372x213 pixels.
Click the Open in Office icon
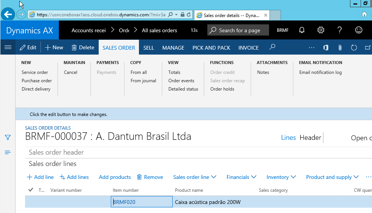pyautogui.click(x=326, y=48)
